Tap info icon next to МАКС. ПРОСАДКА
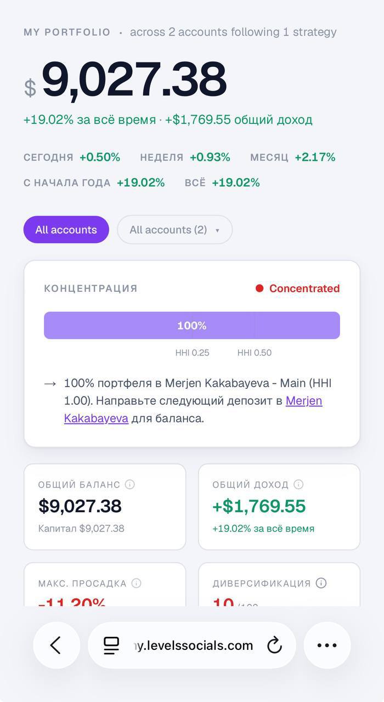The image size is (384, 702). pyautogui.click(x=137, y=583)
